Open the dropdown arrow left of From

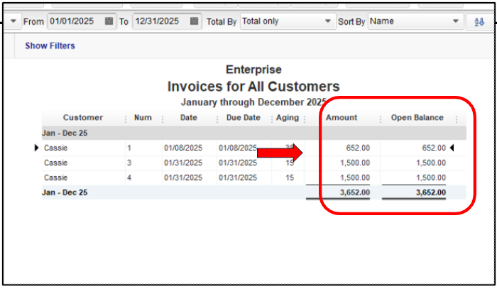(x=13, y=21)
